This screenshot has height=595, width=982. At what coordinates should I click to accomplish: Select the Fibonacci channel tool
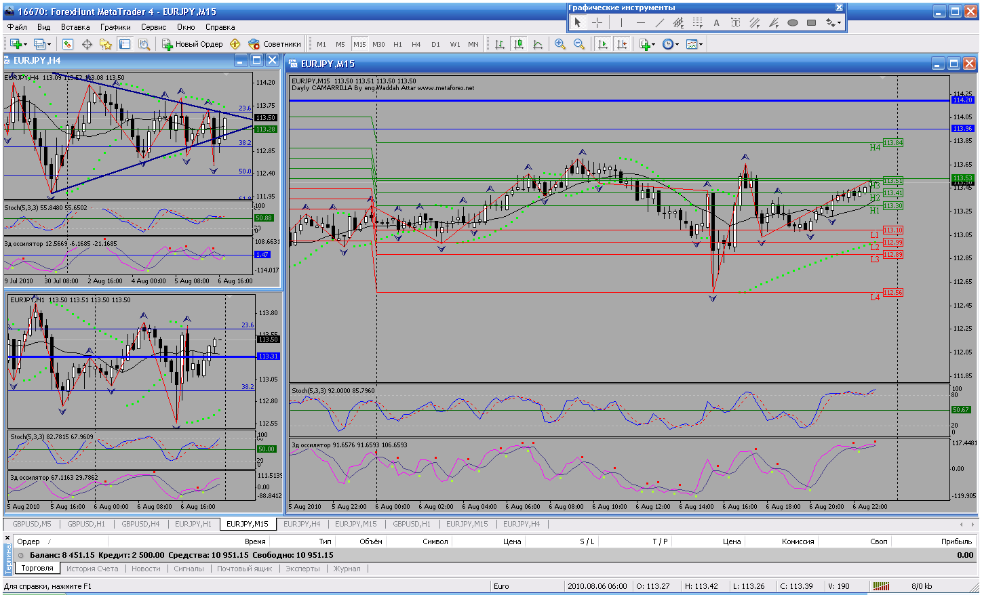tap(754, 22)
